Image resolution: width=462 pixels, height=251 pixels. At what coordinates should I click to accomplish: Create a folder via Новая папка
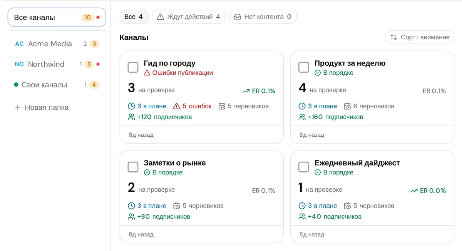click(42, 107)
